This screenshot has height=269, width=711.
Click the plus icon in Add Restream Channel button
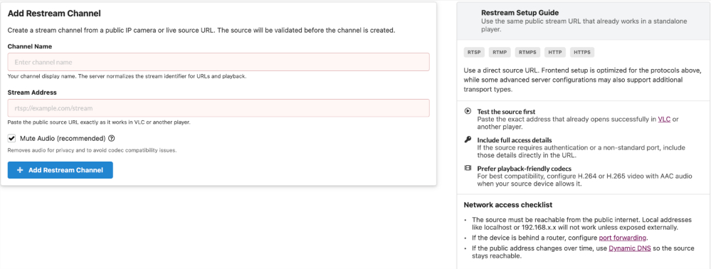pyautogui.click(x=20, y=170)
